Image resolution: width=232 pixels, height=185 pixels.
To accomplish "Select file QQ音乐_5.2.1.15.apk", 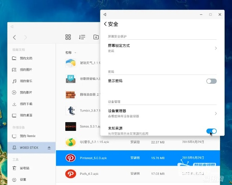I will tap(94, 142).
